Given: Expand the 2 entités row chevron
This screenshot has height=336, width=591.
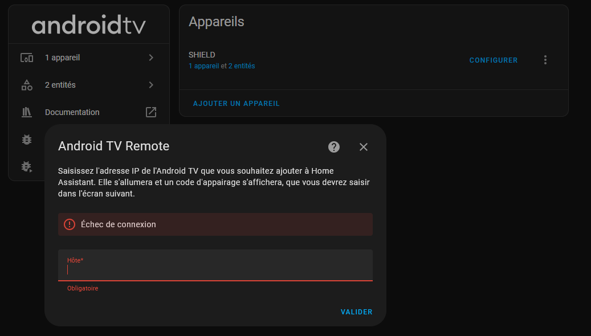Looking at the screenshot, I should coord(151,85).
